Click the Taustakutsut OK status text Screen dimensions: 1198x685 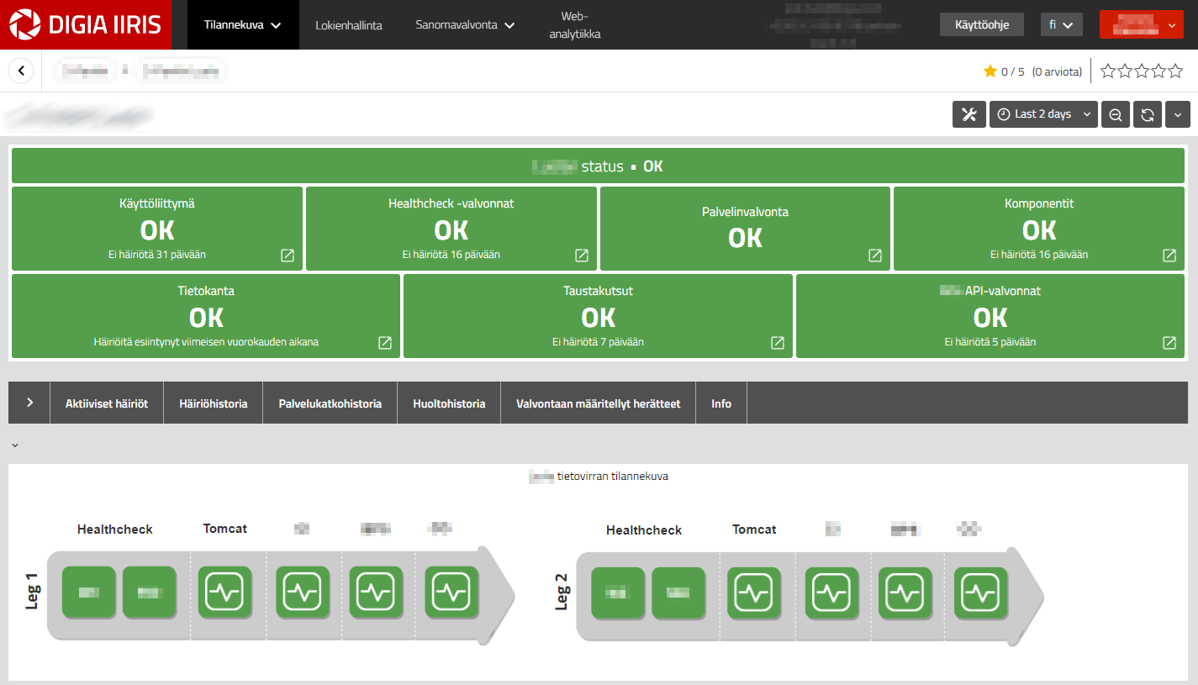[598, 317]
